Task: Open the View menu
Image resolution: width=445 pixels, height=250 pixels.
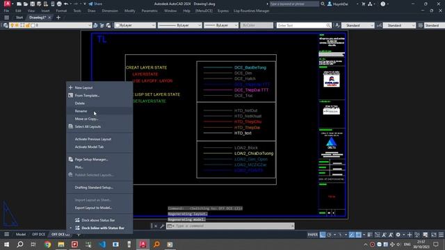Action: click(x=31, y=11)
